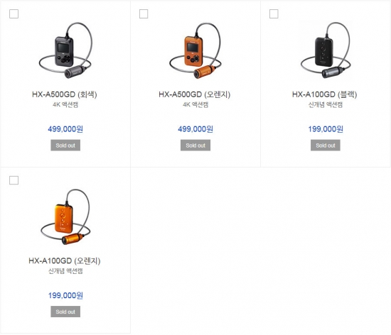The height and width of the screenshot is (335, 391).
Task: Click Sold out under gray HX-A500GD
Action: click(x=65, y=145)
